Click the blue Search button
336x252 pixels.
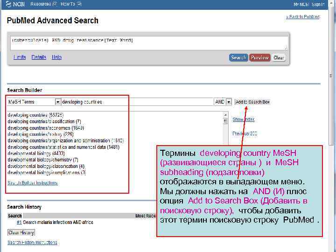(238, 58)
